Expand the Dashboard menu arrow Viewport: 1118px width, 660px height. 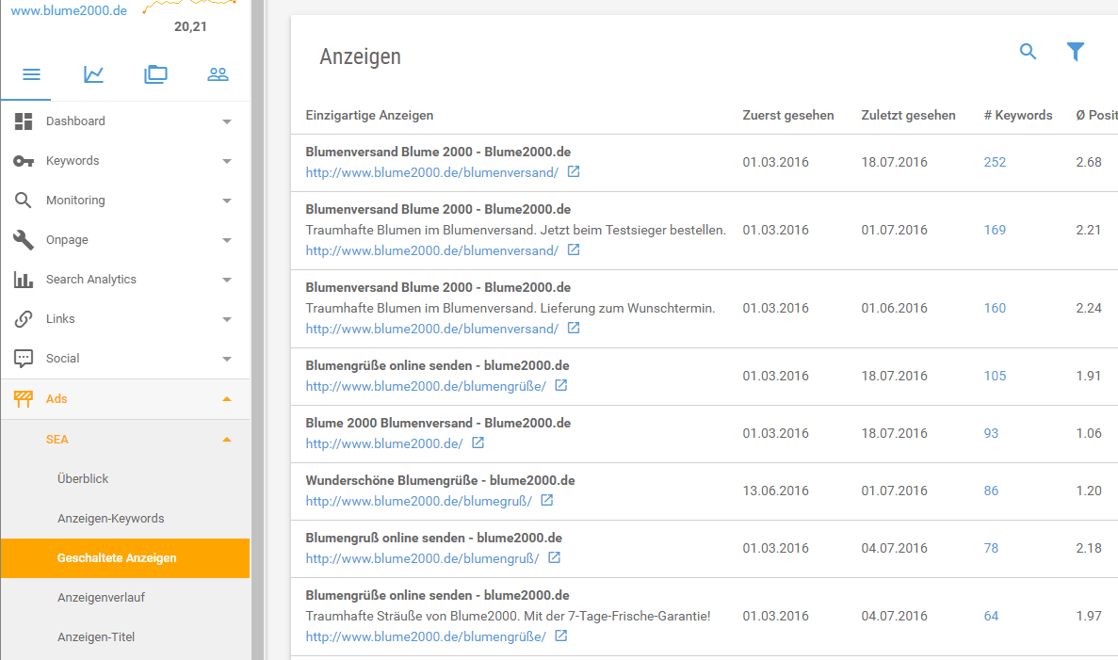coord(227,121)
